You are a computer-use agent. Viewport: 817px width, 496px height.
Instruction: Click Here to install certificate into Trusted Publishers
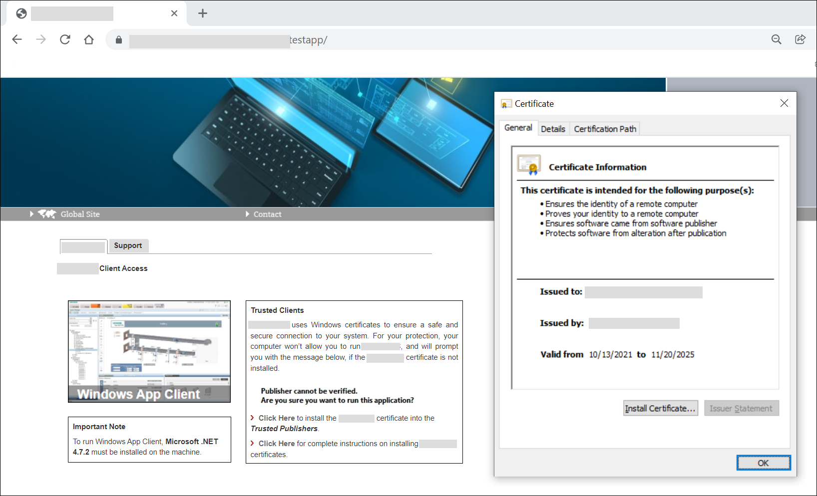(276, 418)
